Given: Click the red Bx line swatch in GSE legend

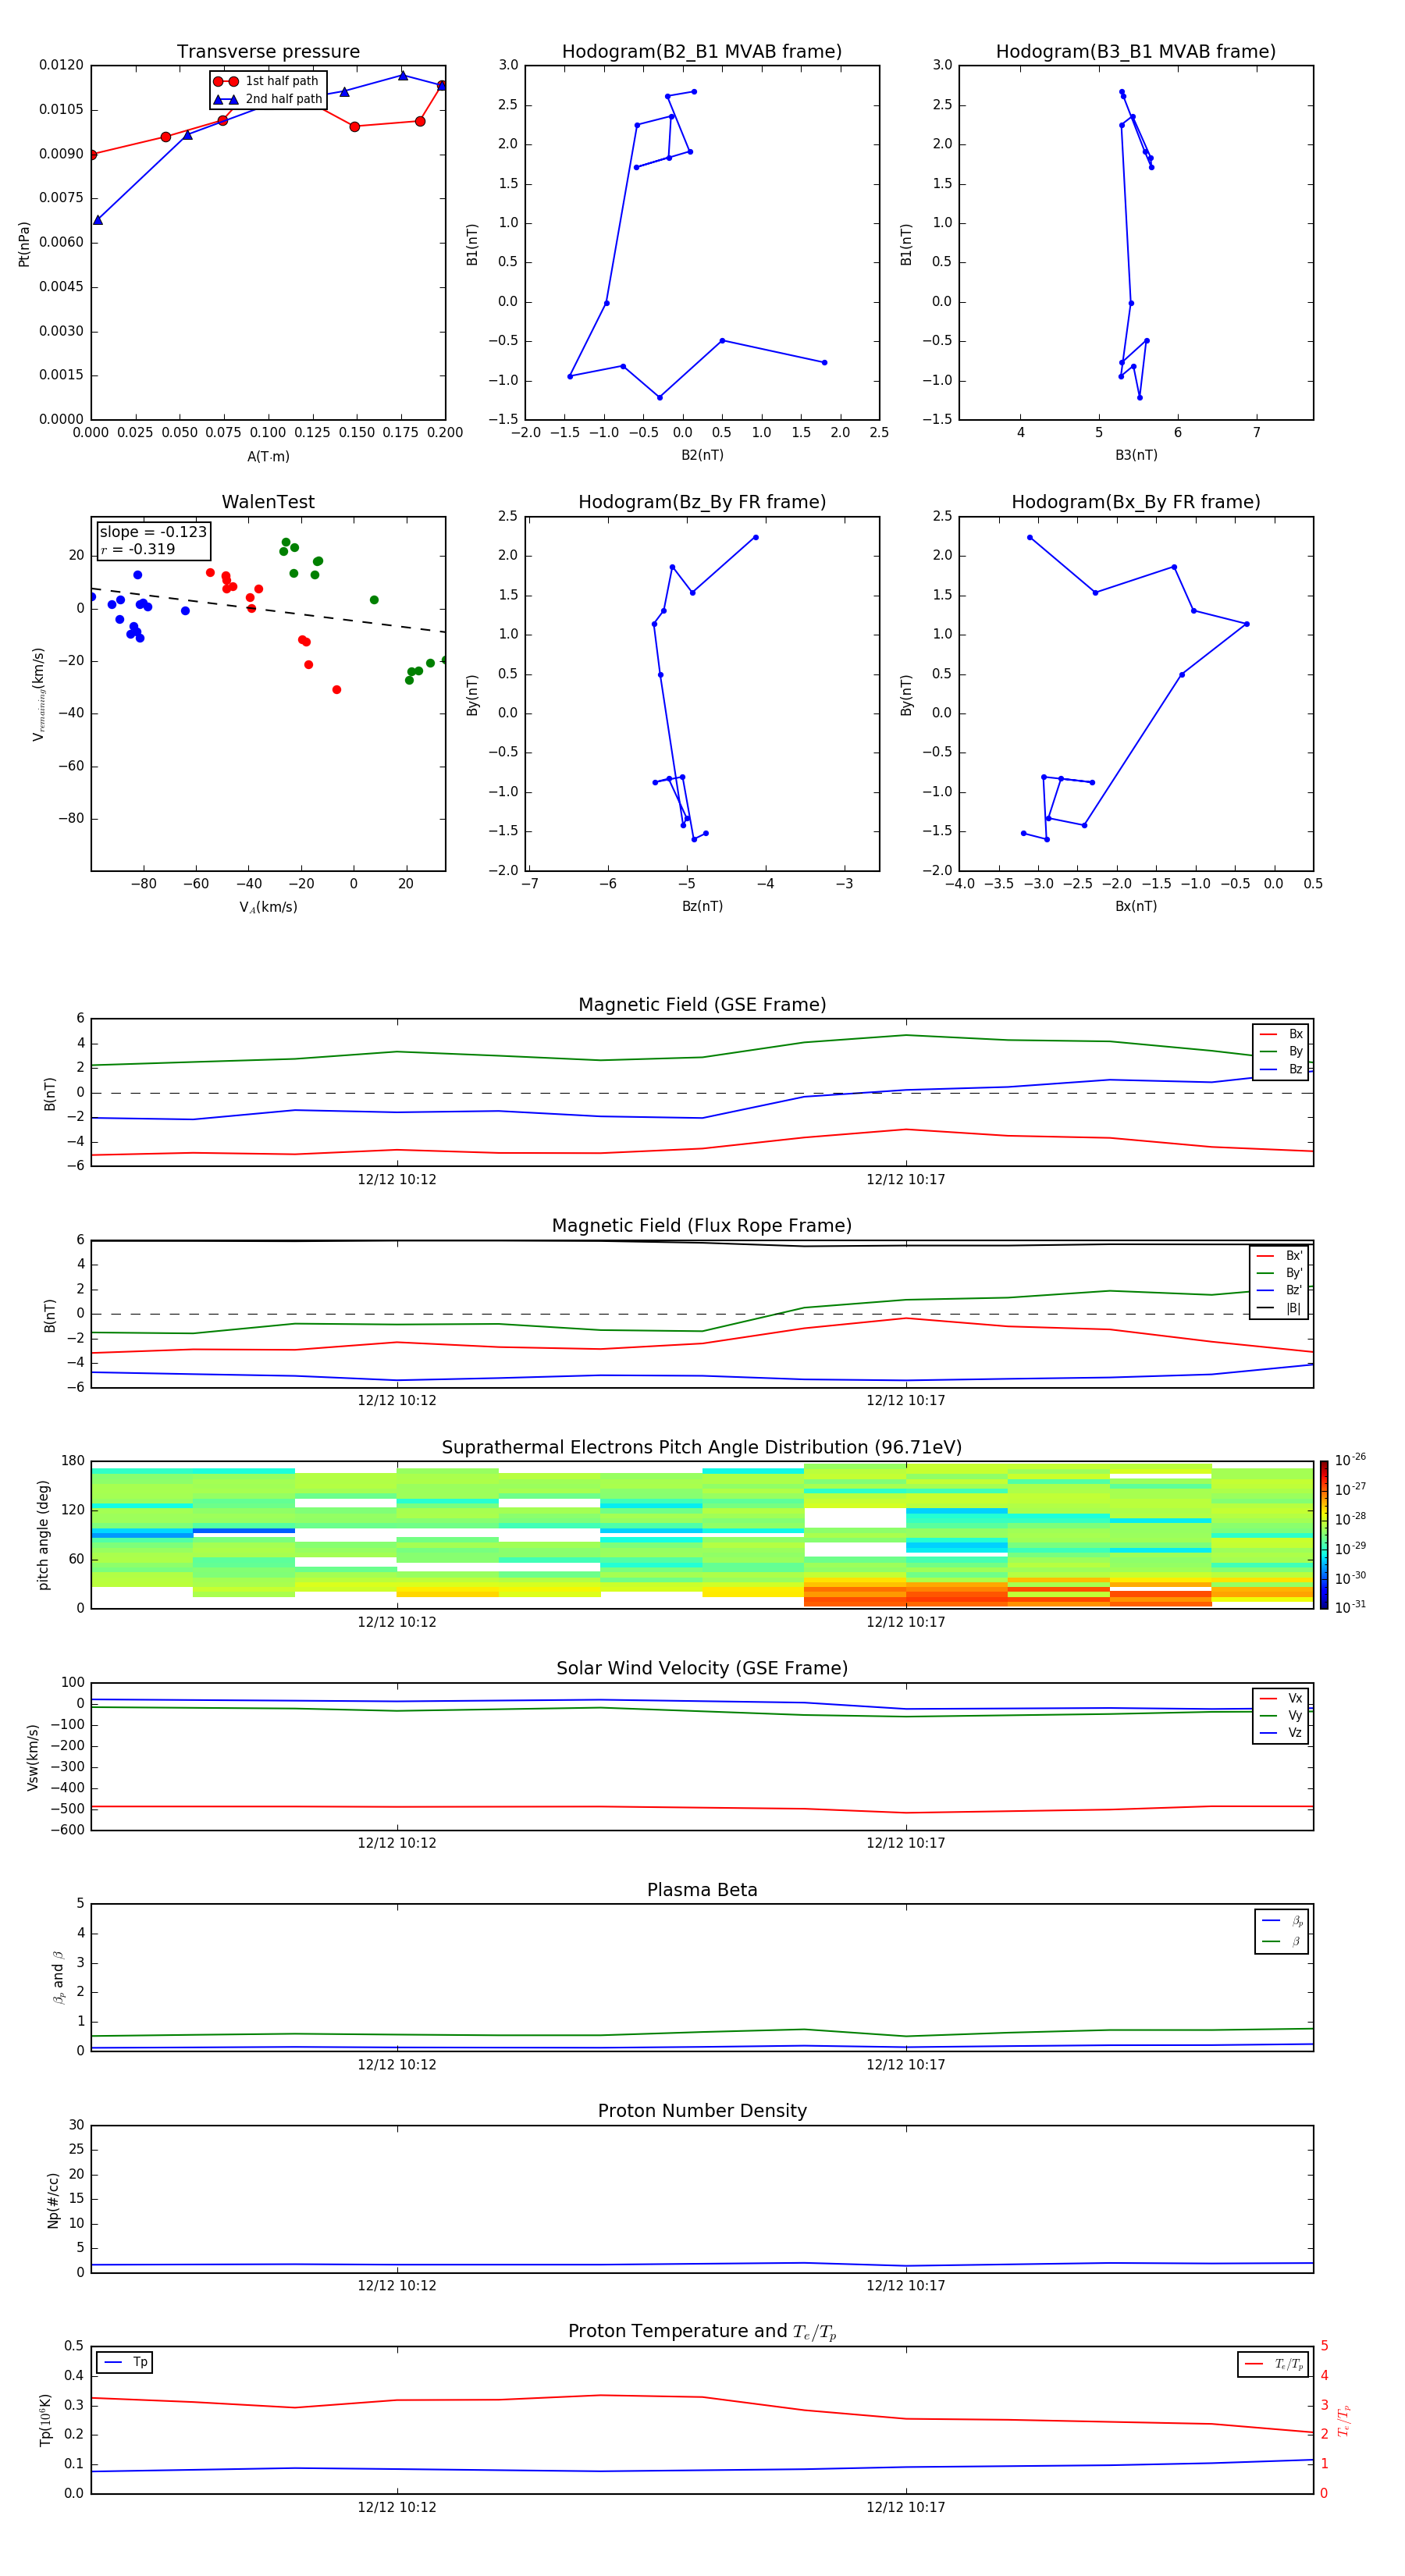Looking at the screenshot, I should pos(1268,1035).
